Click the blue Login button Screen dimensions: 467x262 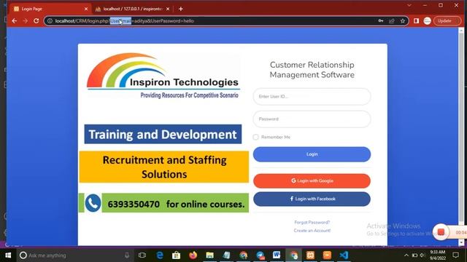(312, 154)
